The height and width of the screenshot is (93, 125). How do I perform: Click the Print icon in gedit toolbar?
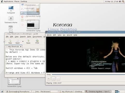pos(37,42)
